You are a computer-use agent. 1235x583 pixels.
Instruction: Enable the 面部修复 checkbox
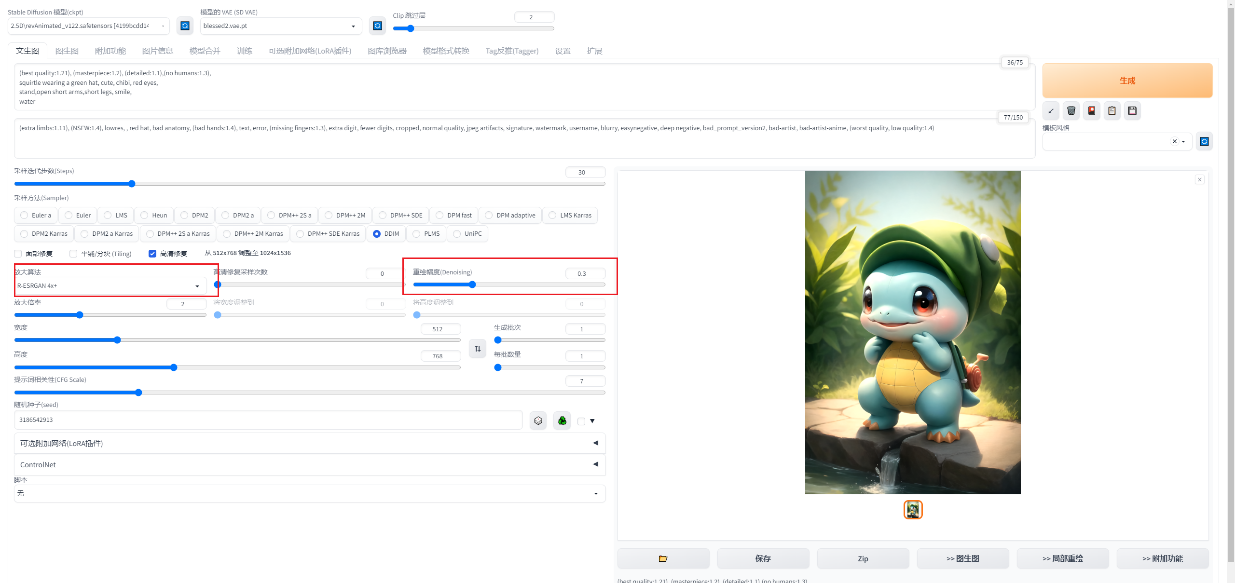18,254
